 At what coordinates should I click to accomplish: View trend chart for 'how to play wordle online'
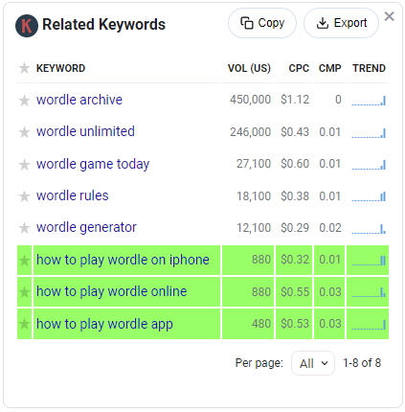click(x=369, y=292)
